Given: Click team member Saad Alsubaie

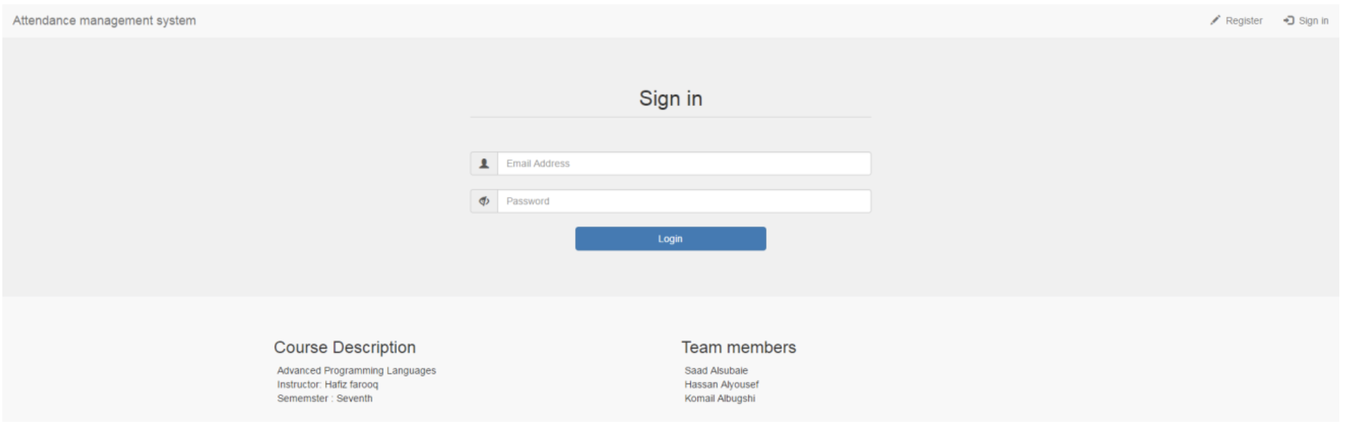Looking at the screenshot, I should [x=716, y=370].
